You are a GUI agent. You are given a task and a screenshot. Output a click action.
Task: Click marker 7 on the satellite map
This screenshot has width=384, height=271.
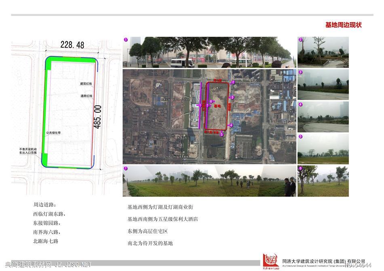tap(207, 105)
